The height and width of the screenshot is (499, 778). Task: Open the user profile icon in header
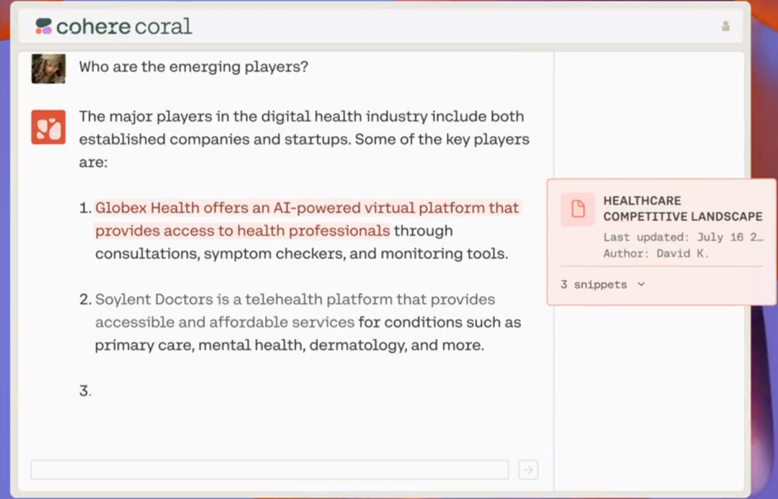point(725,26)
